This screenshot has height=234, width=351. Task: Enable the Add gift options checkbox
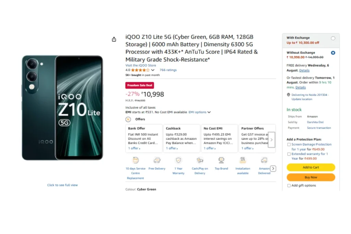(289, 185)
